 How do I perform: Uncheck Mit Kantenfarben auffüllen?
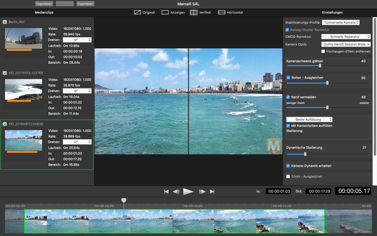pyautogui.click(x=288, y=125)
